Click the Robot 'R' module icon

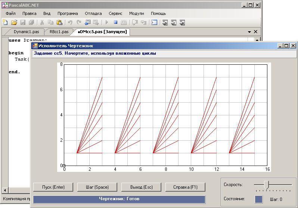click(182, 23)
